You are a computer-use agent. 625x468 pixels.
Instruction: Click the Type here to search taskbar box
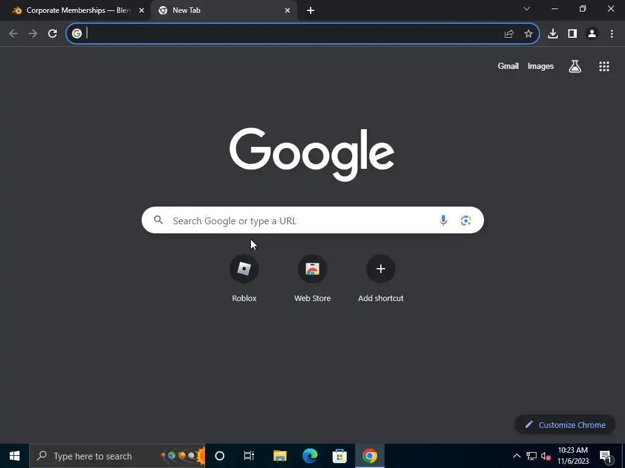[x=117, y=456]
